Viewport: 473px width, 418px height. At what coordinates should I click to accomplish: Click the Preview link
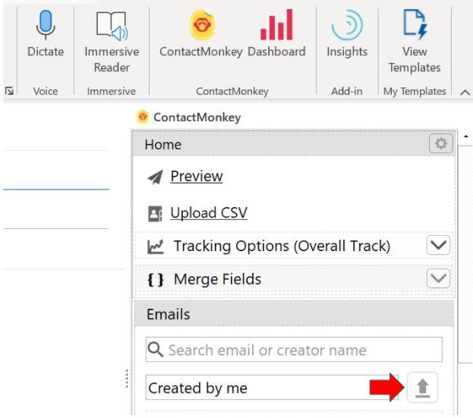point(197,176)
